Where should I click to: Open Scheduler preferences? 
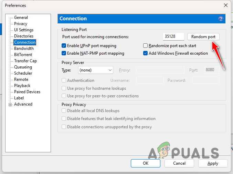click(23, 73)
